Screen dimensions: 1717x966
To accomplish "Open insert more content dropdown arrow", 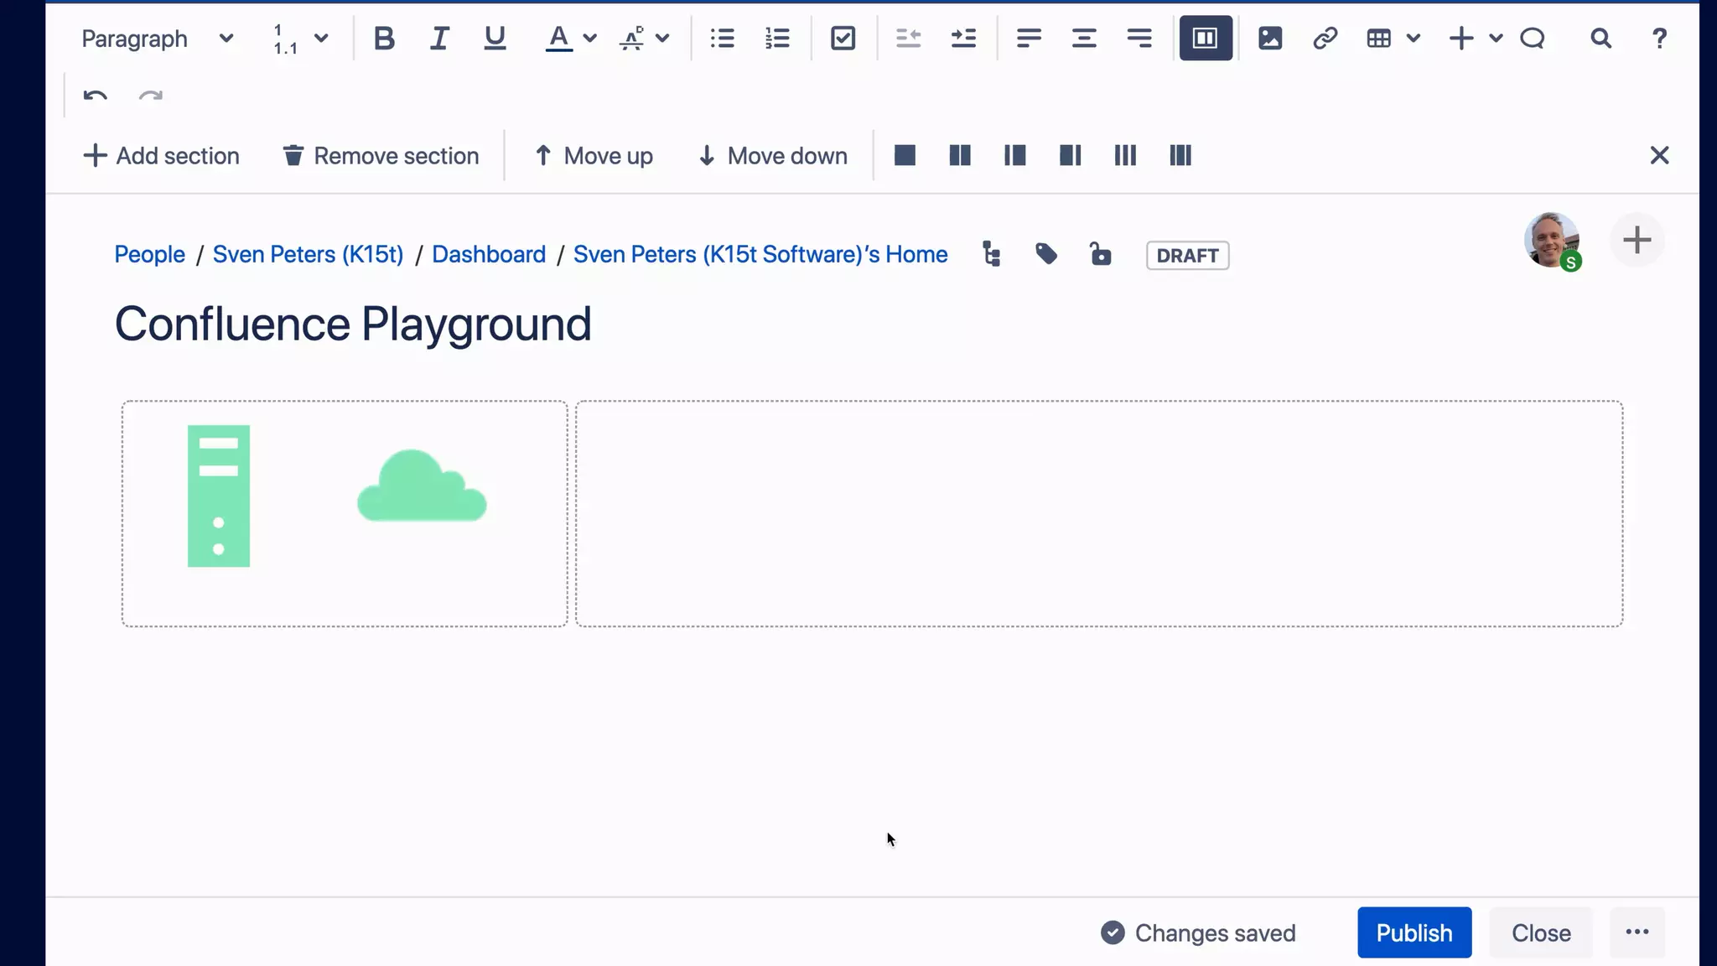I will (1496, 38).
